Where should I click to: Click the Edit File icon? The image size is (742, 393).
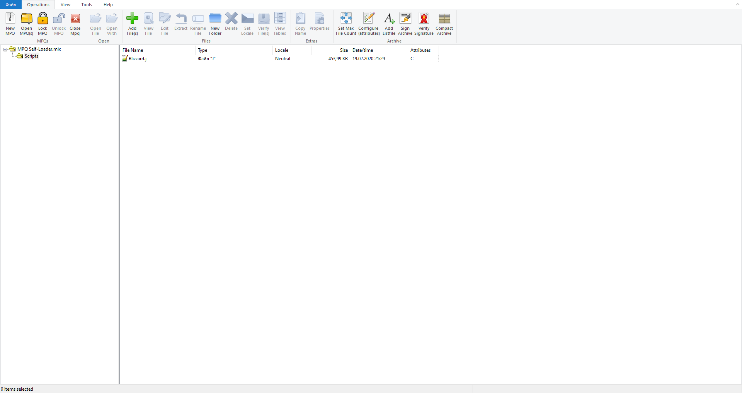point(165,24)
